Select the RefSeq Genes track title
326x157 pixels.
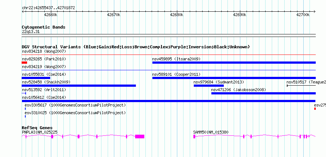click(x=37, y=128)
